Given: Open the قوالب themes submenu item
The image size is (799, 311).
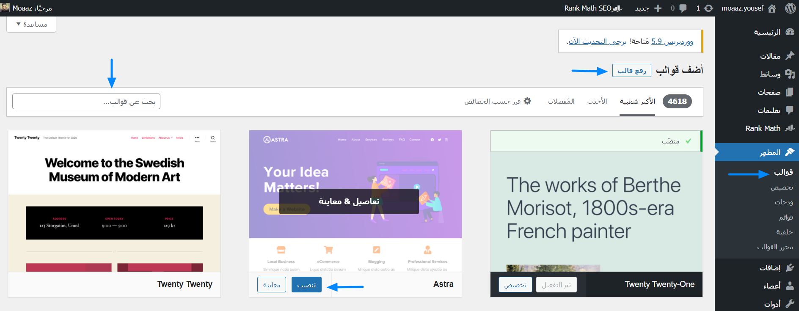Looking at the screenshot, I should click(783, 172).
